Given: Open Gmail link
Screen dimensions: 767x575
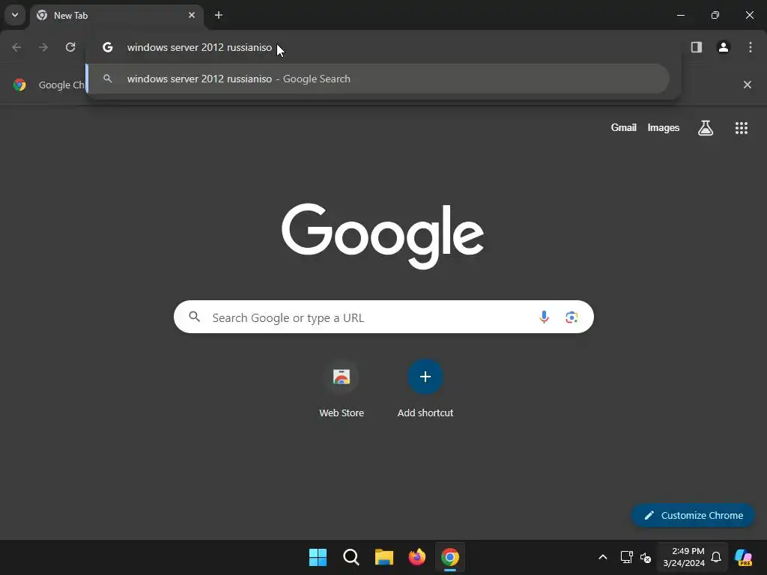Looking at the screenshot, I should [x=624, y=127].
